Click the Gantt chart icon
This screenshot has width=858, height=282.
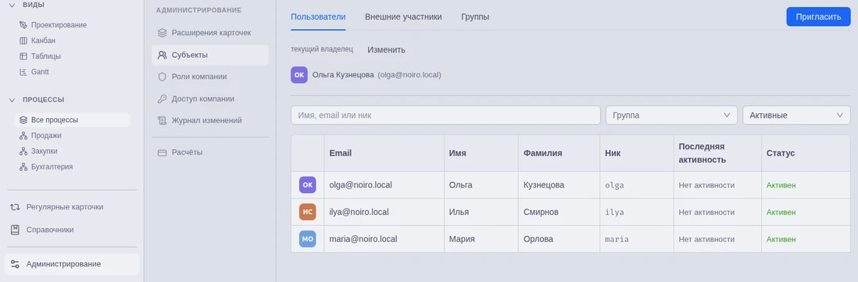click(23, 72)
